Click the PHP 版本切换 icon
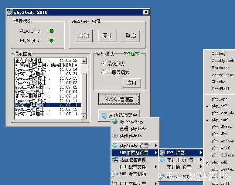The width and height of the screenshot is (235, 185). pos(115,174)
